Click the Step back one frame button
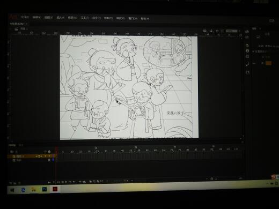Image resolution: width=279 pixels, height=209 pixels. coord(62,182)
